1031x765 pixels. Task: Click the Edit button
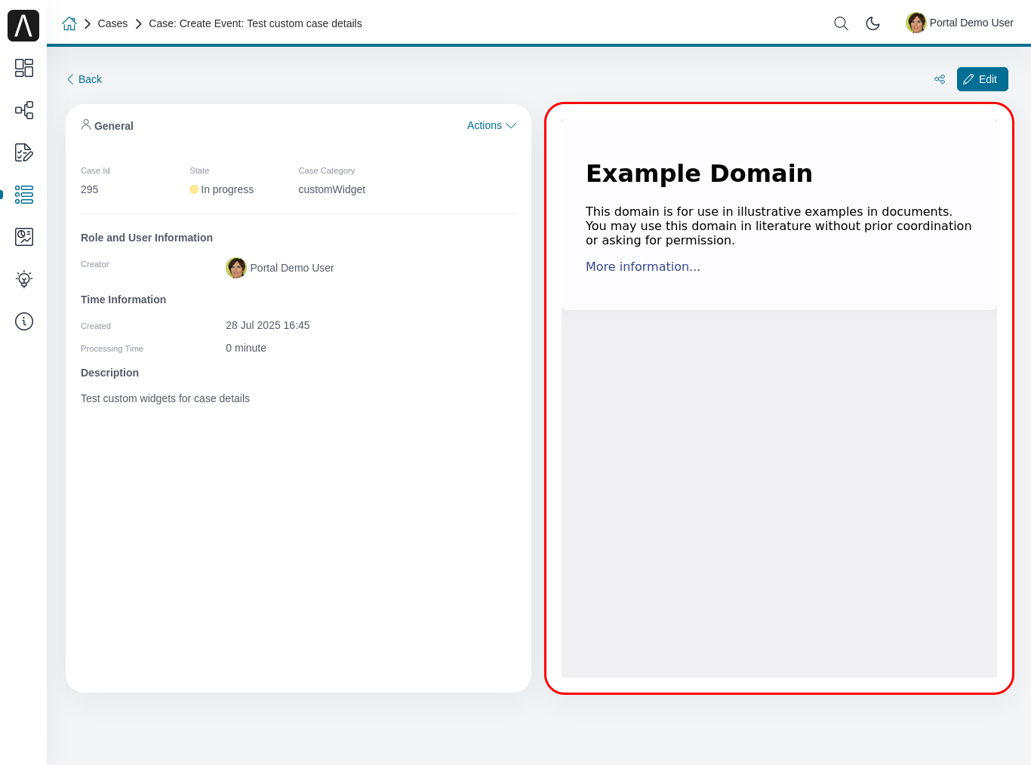pos(982,79)
